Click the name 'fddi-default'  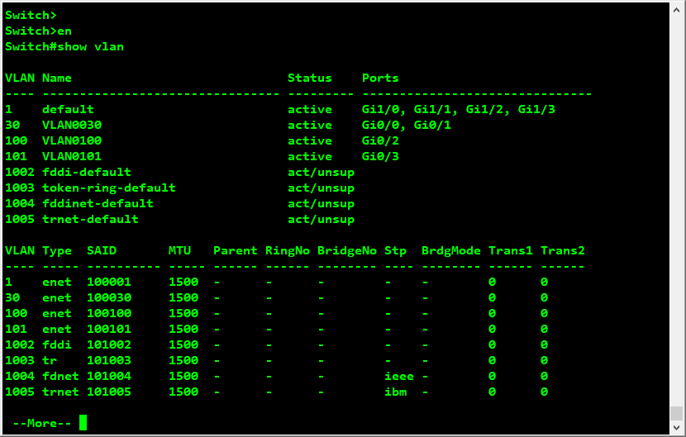point(87,173)
